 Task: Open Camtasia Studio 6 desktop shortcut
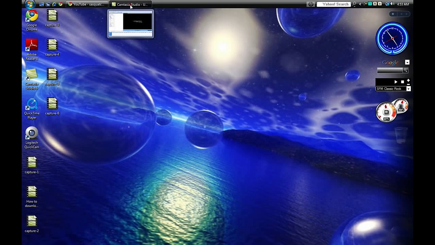point(32,79)
